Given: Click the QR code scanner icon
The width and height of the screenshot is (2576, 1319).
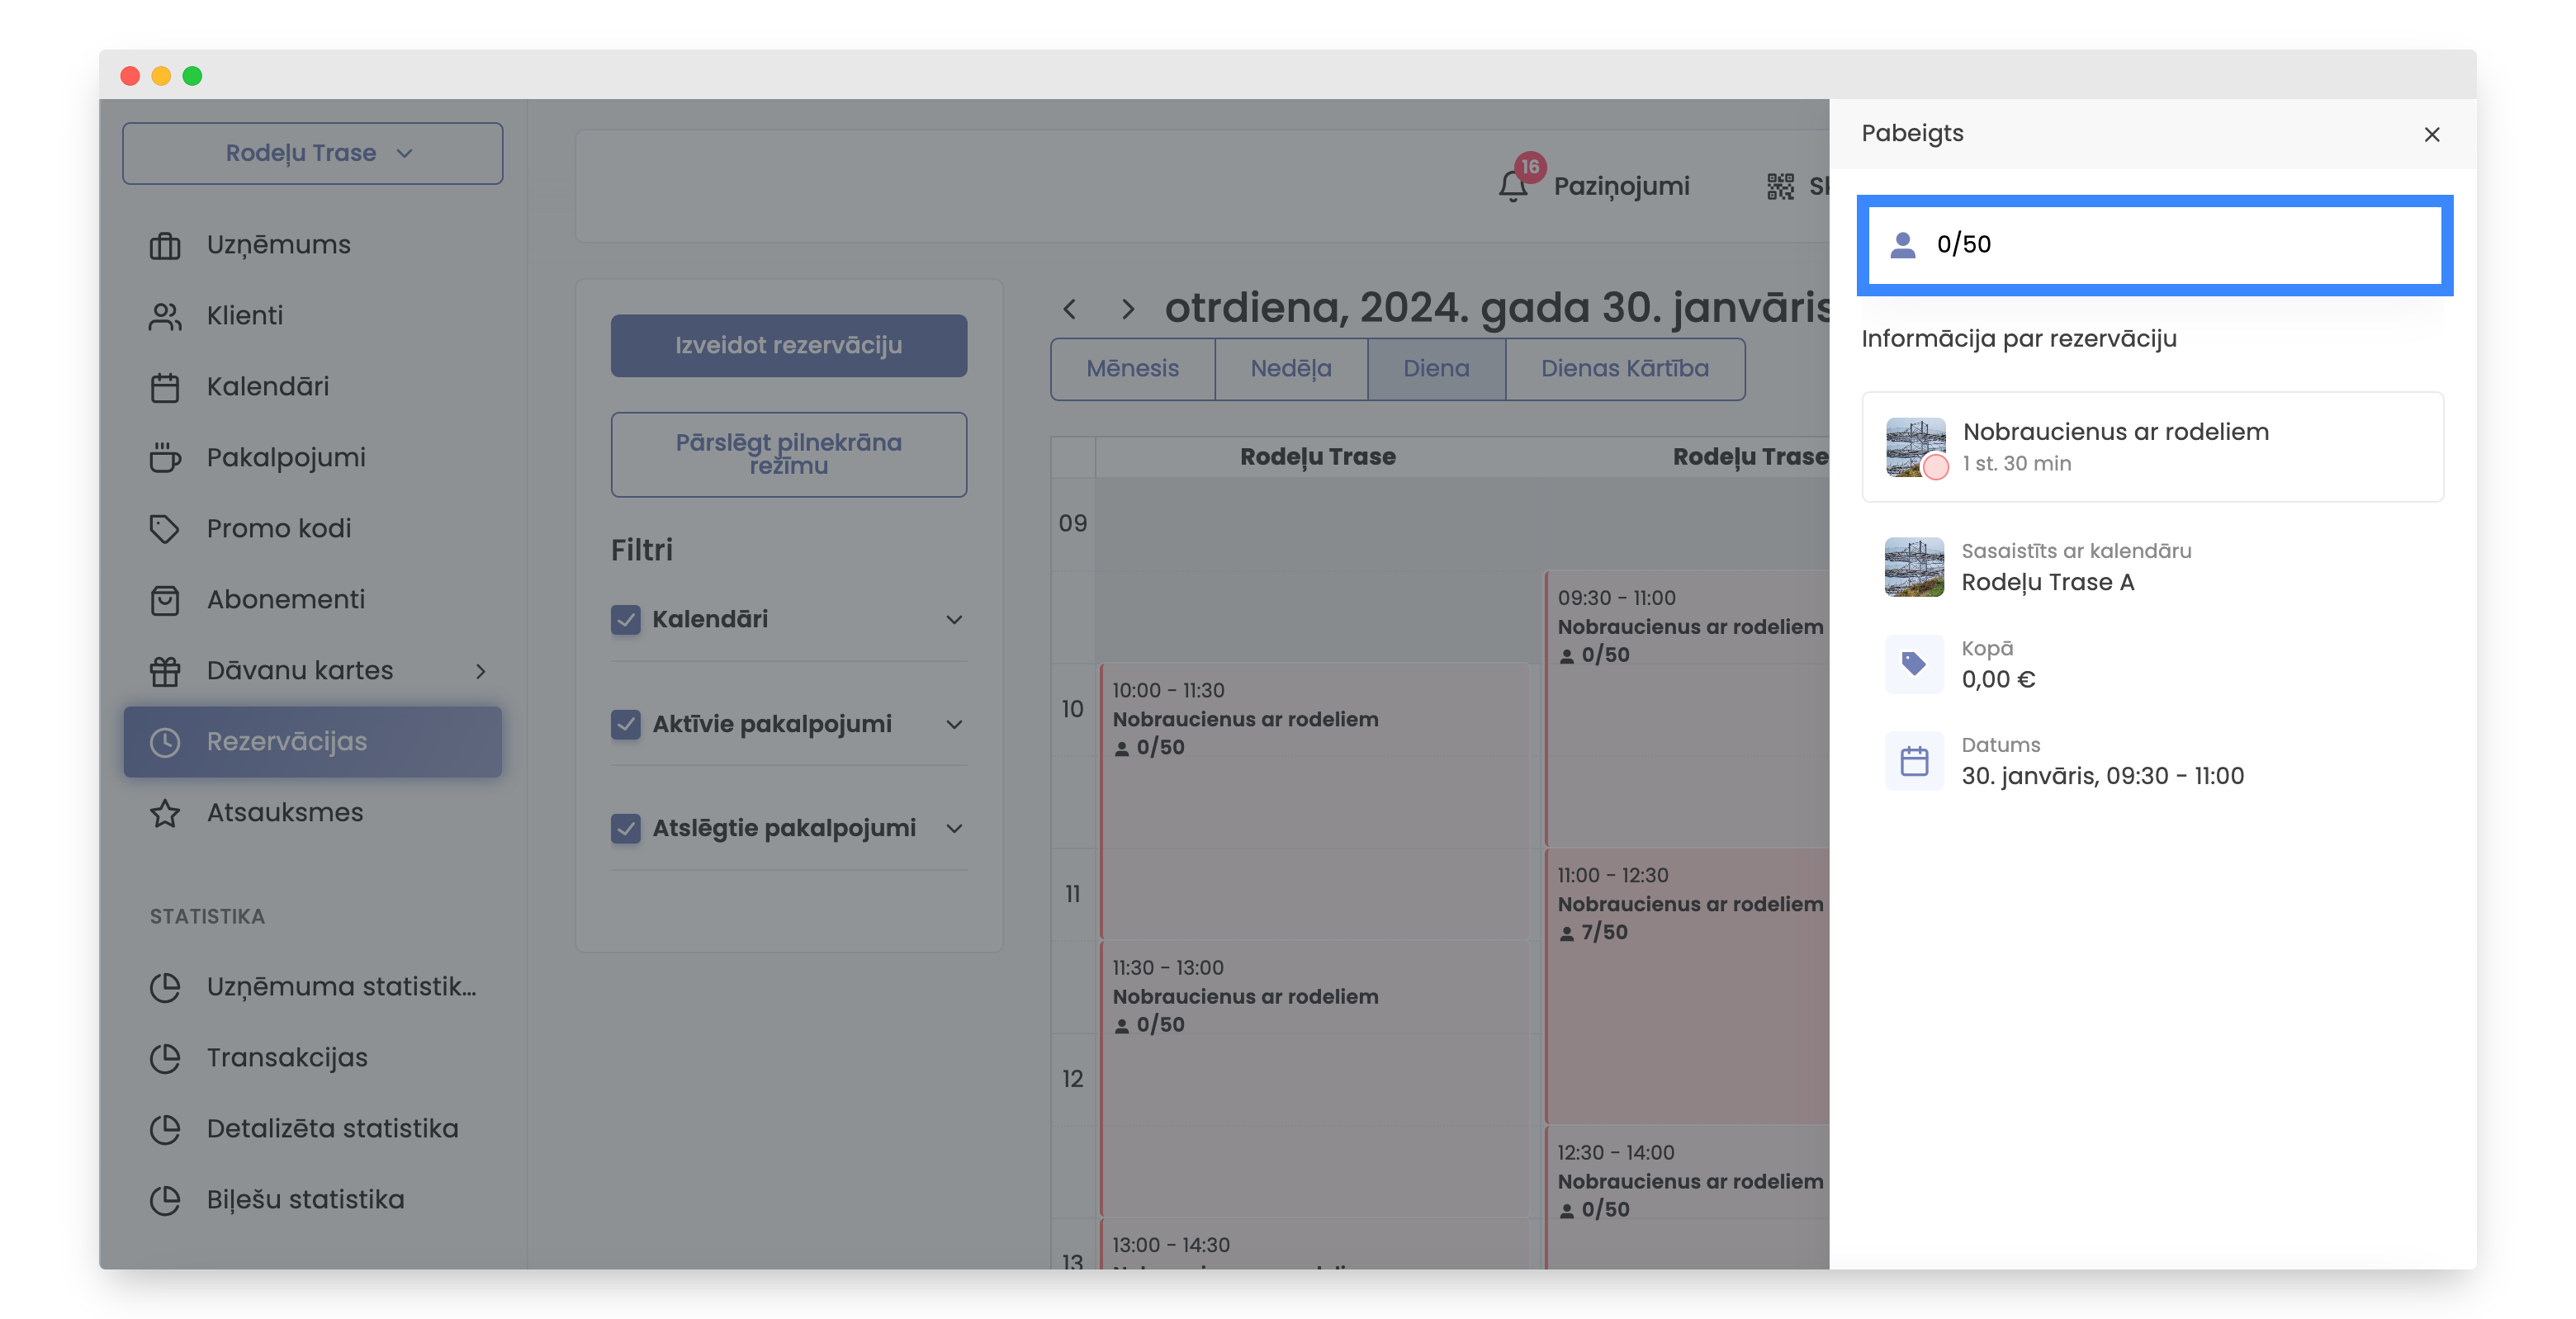Looking at the screenshot, I should point(1779,186).
